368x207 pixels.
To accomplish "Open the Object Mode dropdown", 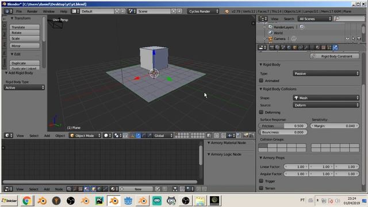I will (x=85, y=136).
